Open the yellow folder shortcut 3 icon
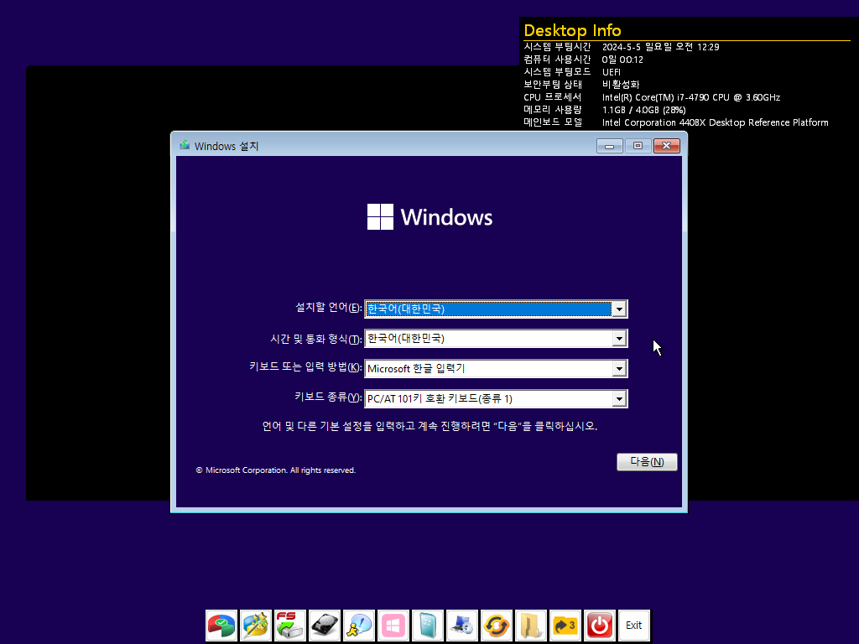This screenshot has height=644, width=859. 565,625
